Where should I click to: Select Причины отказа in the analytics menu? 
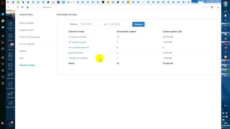pyautogui.click(x=27, y=65)
